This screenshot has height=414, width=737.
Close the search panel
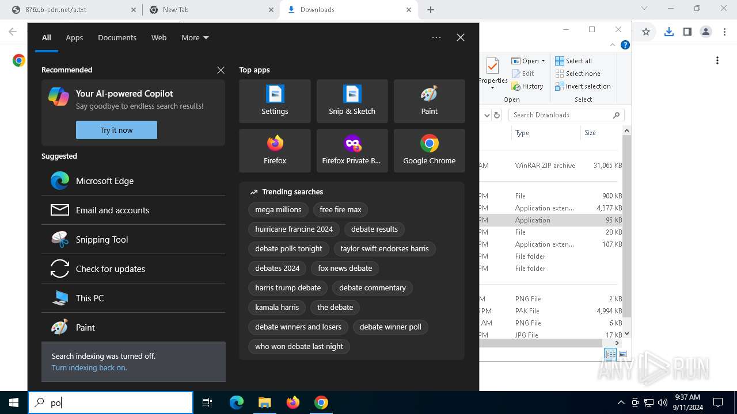click(x=461, y=37)
